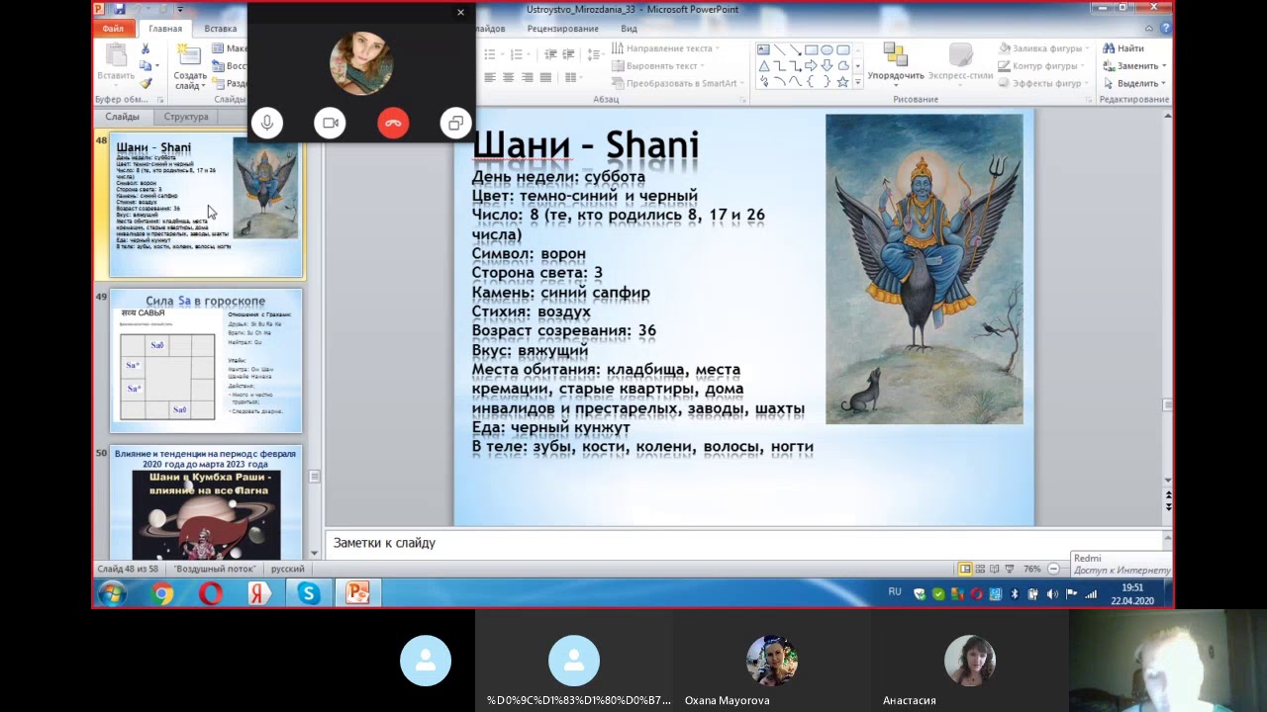Open the Рецензирование ribbon tab
1267x712 pixels.
click(x=562, y=29)
